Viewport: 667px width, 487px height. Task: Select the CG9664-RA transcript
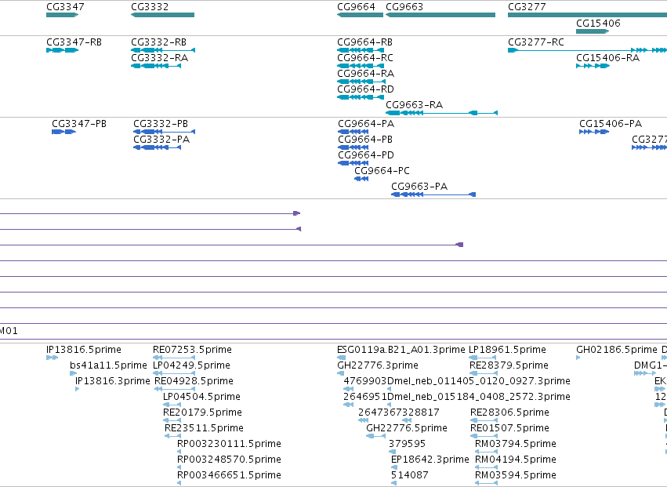(361, 82)
